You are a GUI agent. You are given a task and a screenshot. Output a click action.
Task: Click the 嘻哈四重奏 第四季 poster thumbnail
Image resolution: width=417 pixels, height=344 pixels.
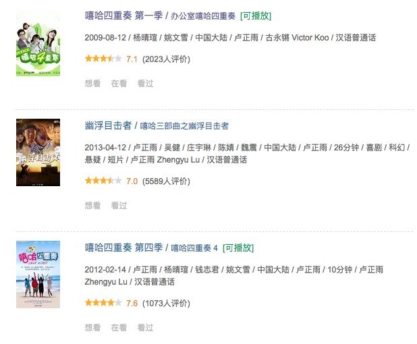[x=38, y=275]
